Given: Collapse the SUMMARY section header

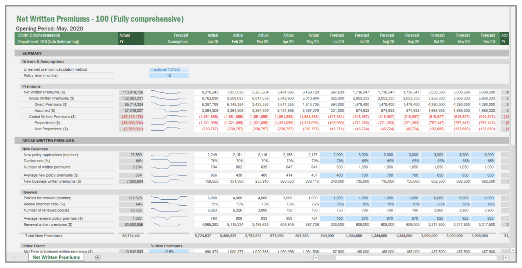Looking at the screenshot, I should pos(32,53).
